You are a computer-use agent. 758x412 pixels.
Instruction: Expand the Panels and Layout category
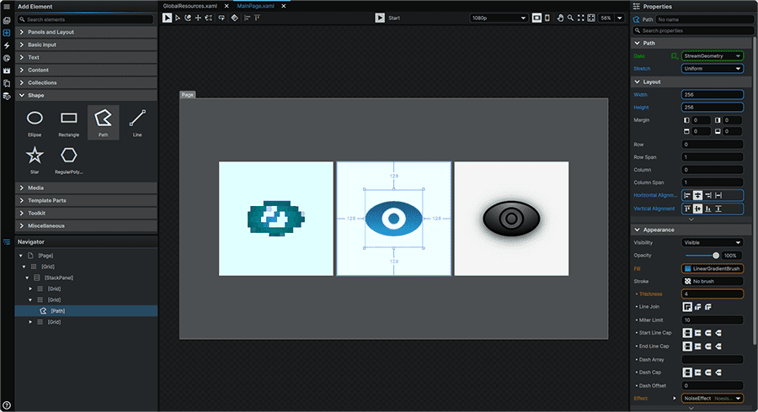click(86, 32)
